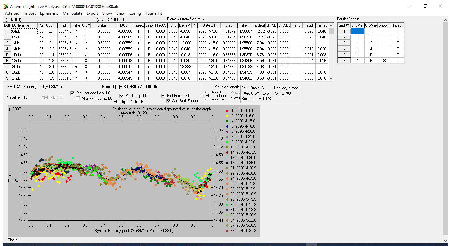Click the main window scrollbar up arrow
This screenshot has height=246, width=451.
point(446,19)
